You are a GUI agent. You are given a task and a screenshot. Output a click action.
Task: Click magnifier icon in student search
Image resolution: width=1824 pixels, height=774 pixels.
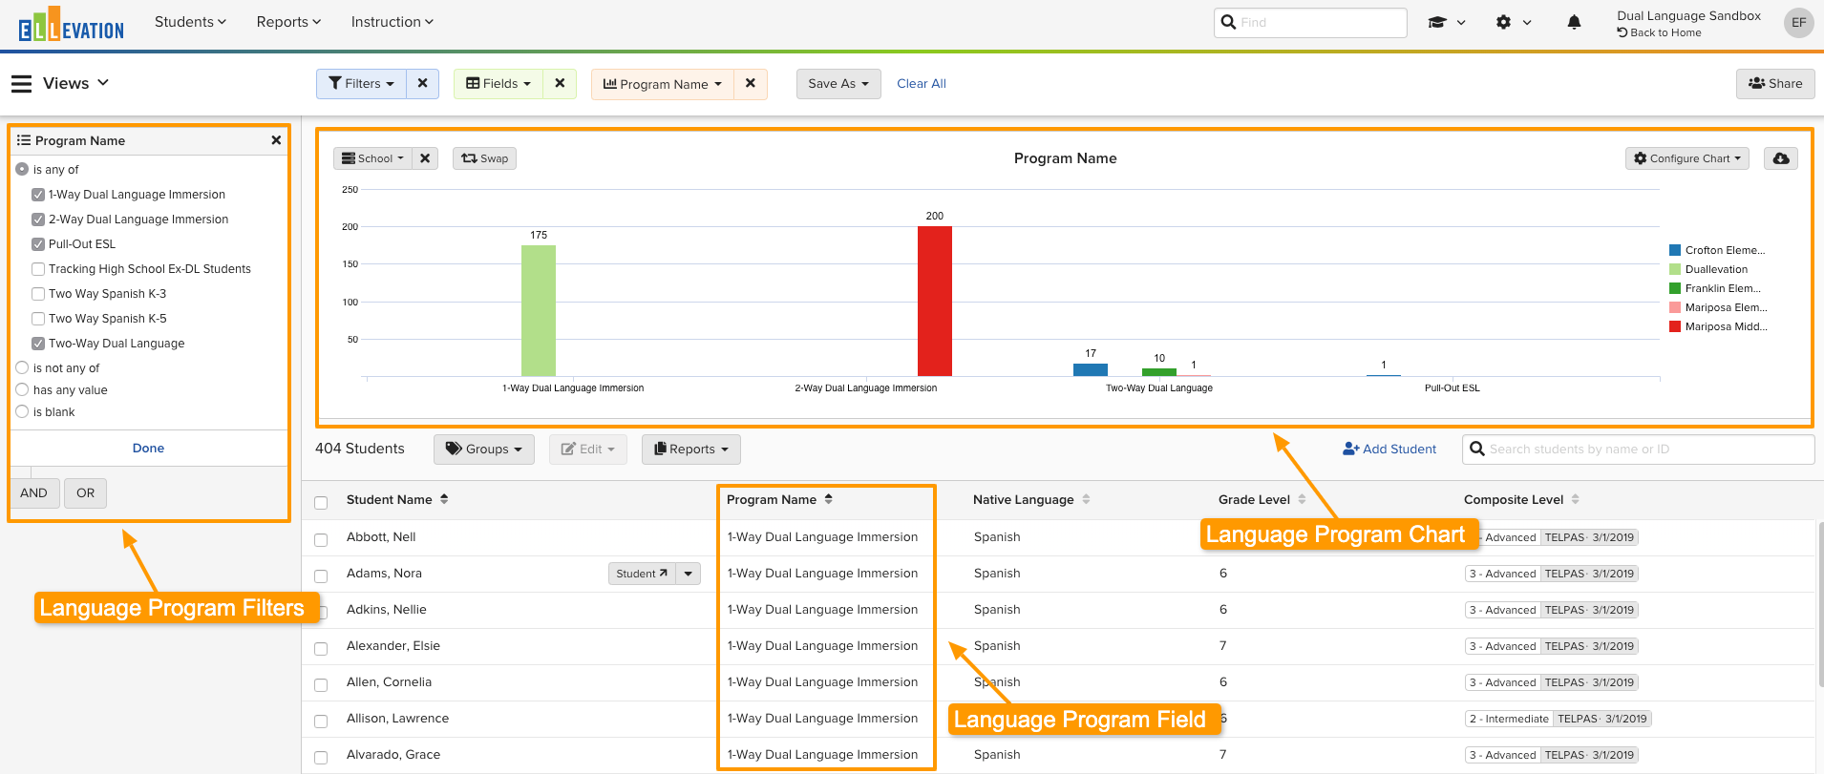pyautogui.click(x=1477, y=449)
